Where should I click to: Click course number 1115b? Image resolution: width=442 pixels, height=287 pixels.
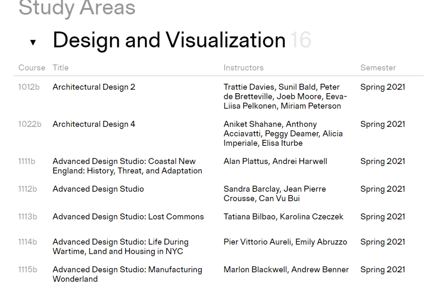point(27,270)
